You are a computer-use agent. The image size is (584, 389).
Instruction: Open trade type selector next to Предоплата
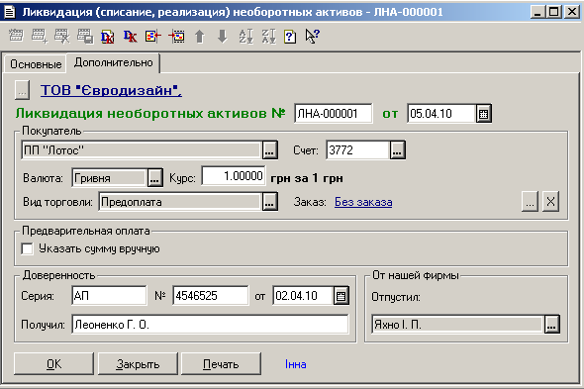(269, 202)
